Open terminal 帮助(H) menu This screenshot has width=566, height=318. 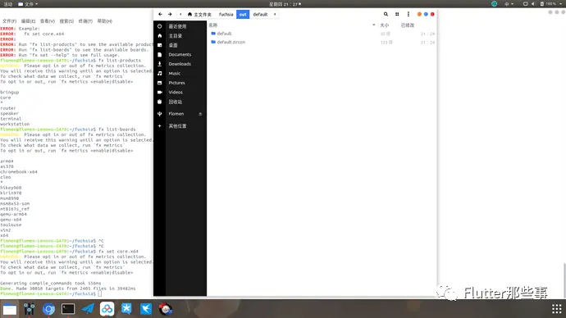click(x=105, y=21)
